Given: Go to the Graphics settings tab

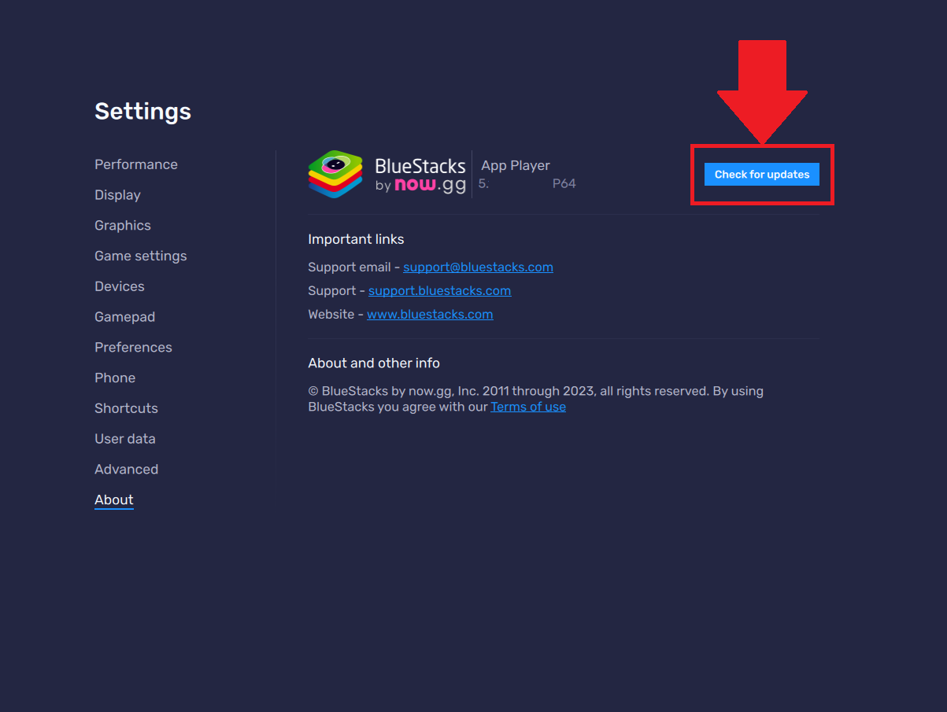Looking at the screenshot, I should (123, 226).
